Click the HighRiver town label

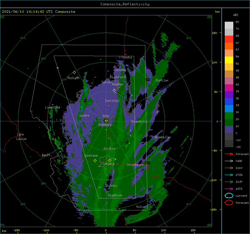click(115, 195)
